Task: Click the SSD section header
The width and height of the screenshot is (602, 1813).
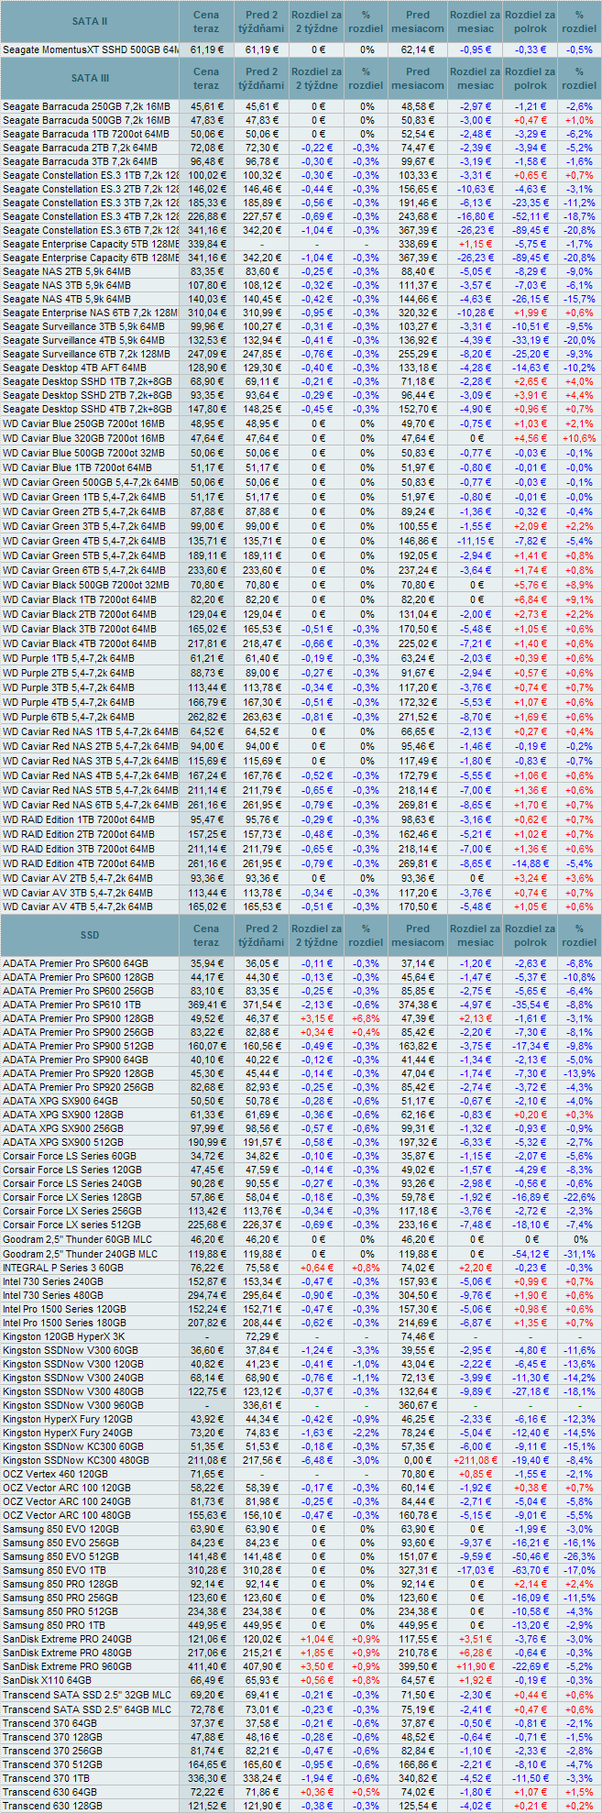Action: click(90, 935)
